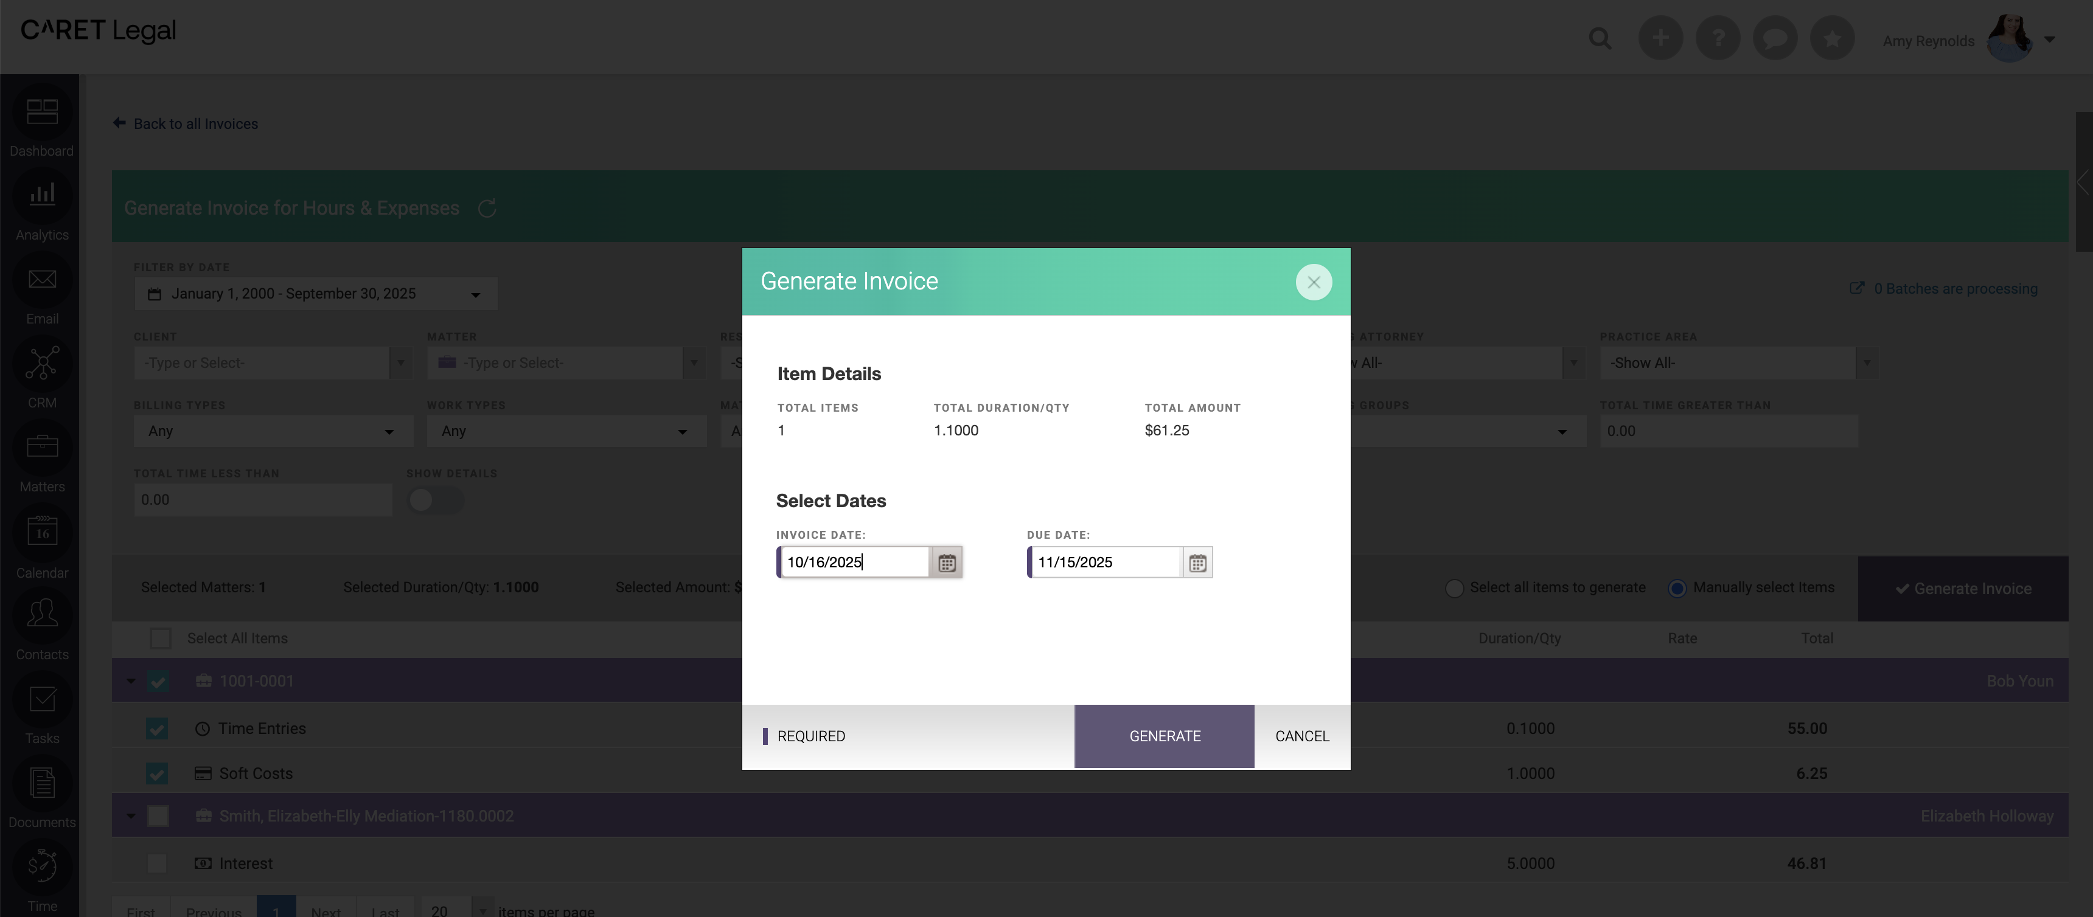This screenshot has height=917, width=2093.
Task: Open the Time stopwatch sidebar icon
Action: (41, 867)
